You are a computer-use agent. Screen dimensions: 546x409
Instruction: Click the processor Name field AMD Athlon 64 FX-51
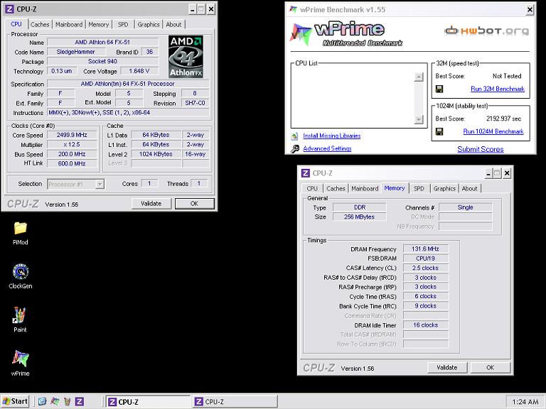pos(102,42)
